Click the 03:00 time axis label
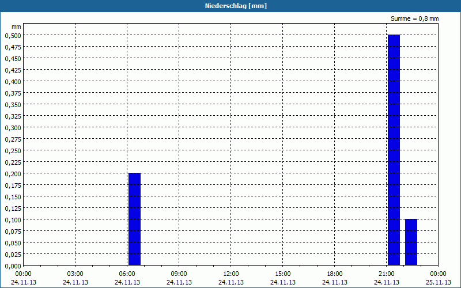Viewport: 461px width, 288px height. coord(75,274)
